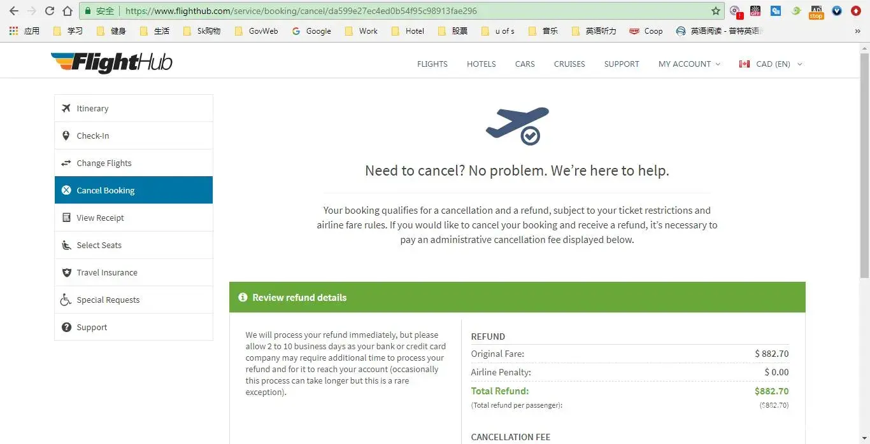Viewport: 870px width, 444px height.
Task: Click the Itinerary airplane icon
Action: pos(66,108)
